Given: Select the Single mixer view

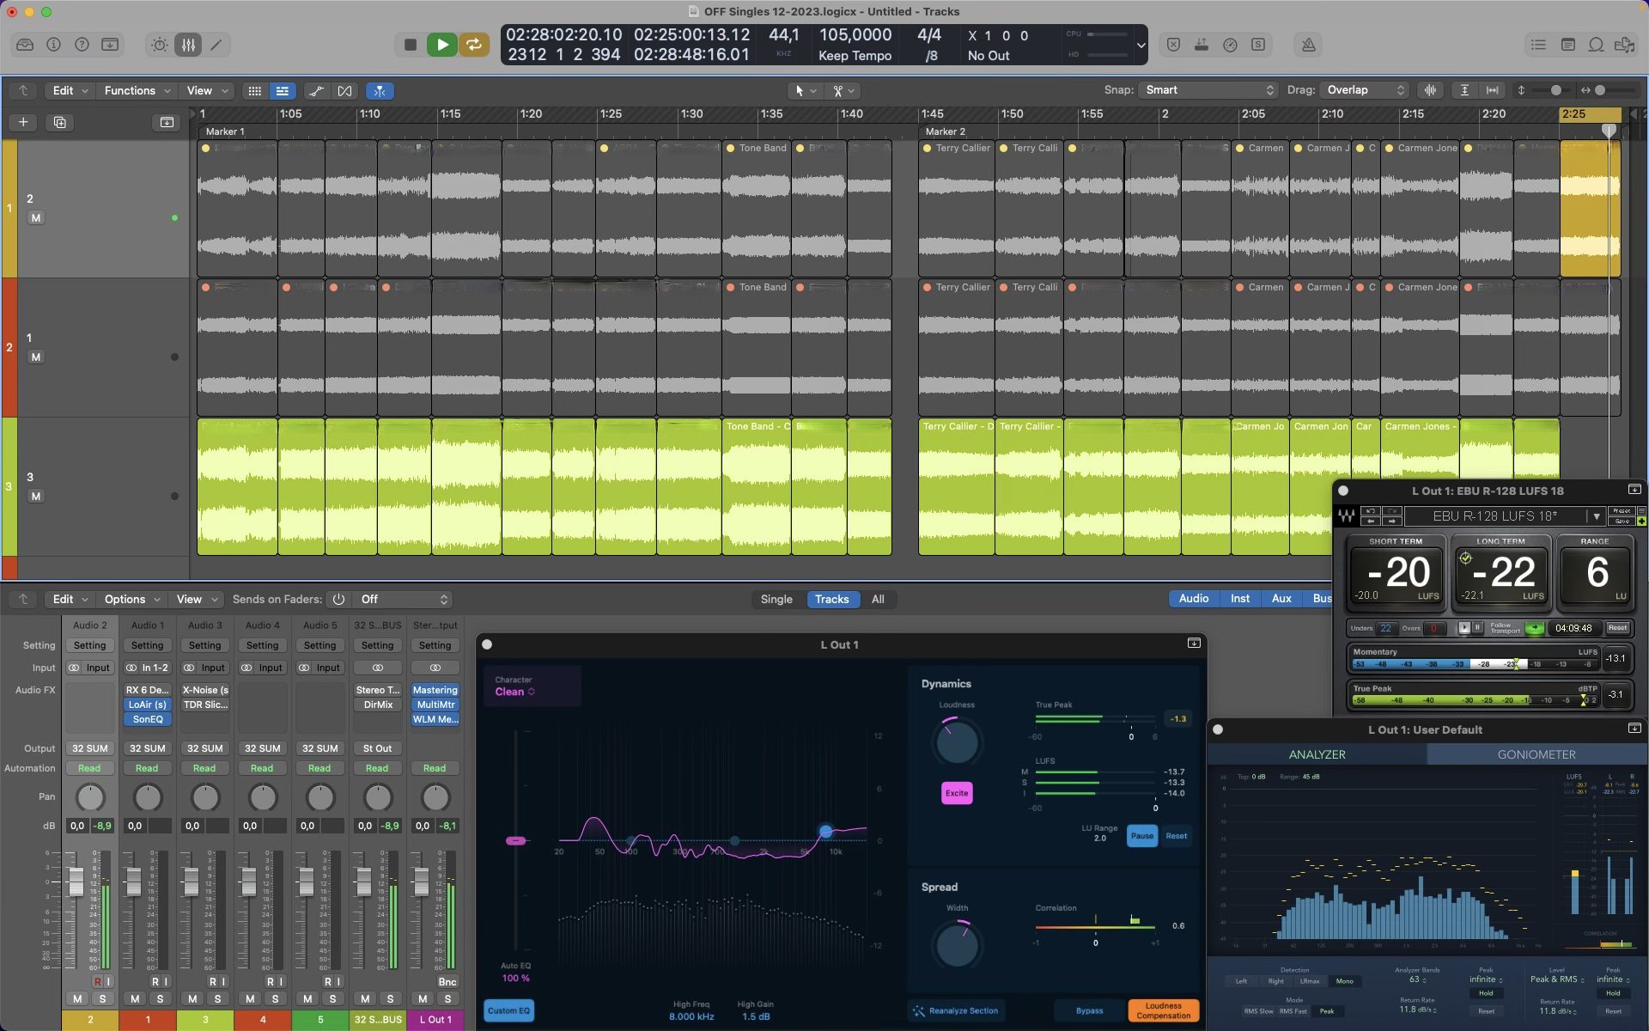Looking at the screenshot, I should (x=776, y=600).
